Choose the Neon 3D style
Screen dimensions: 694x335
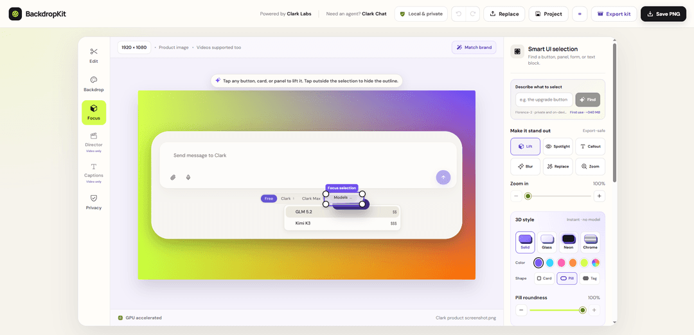pos(568,242)
